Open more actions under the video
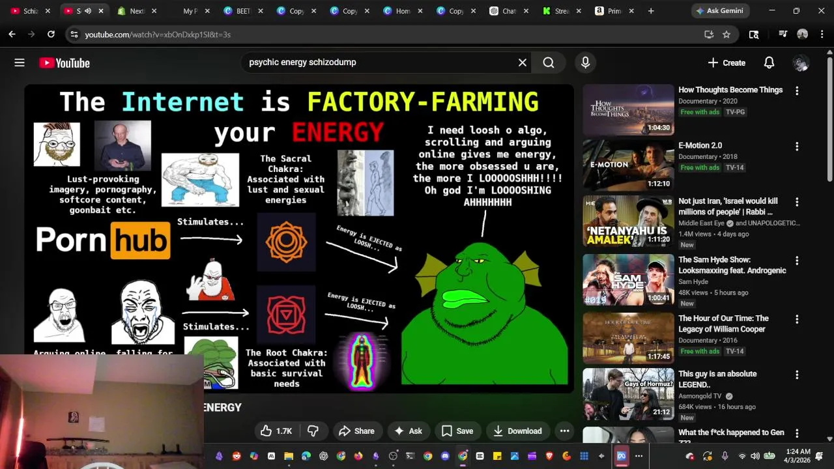This screenshot has height=469, width=834. click(564, 431)
